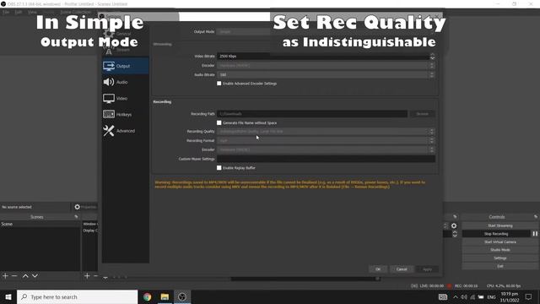Click Start Virtual Camera button
The image size is (540, 304).
click(x=500, y=242)
